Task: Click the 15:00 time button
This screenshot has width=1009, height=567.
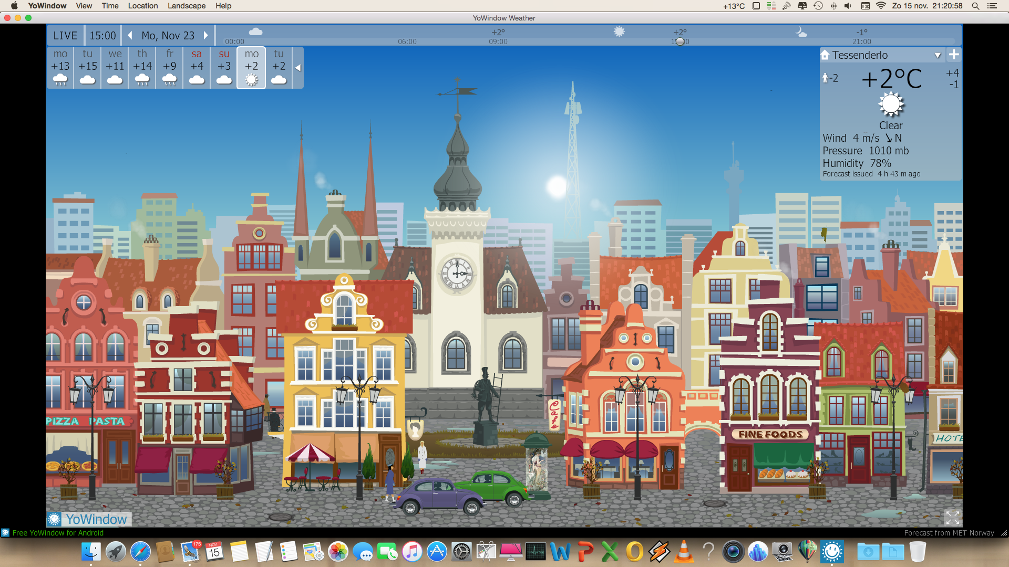Action: tap(102, 36)
